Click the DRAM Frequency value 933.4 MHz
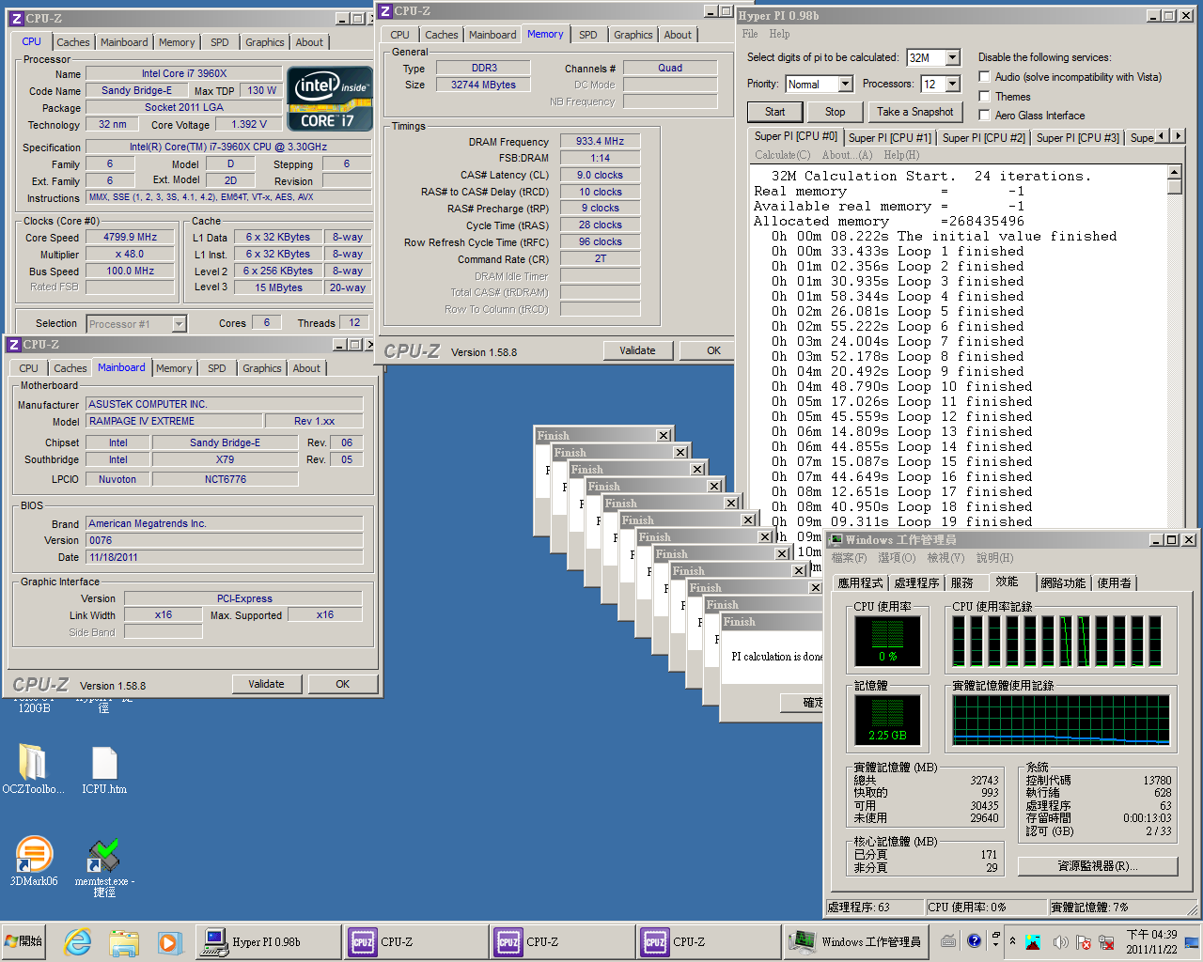 coord(601,141)
